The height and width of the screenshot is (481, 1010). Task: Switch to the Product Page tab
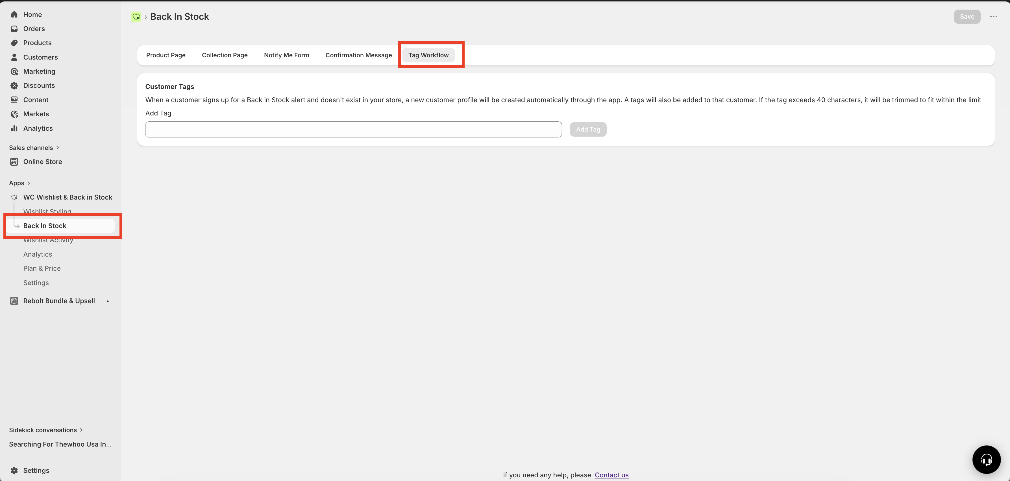pos(166,55)
